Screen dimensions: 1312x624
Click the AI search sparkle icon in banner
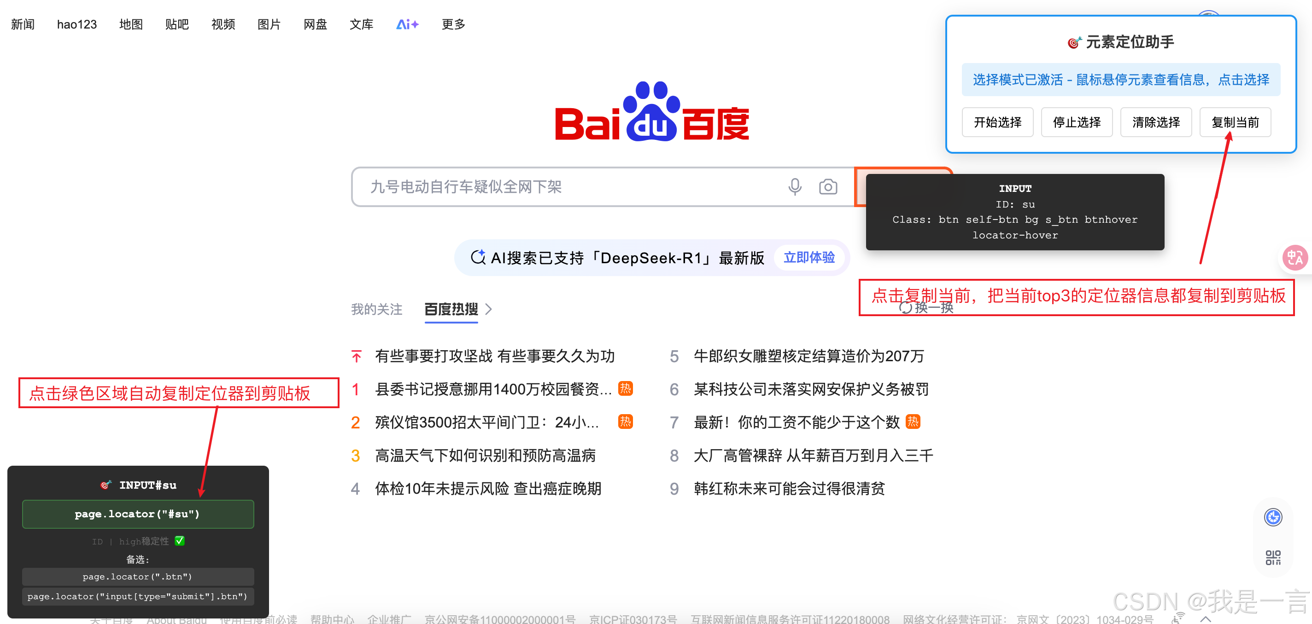(478, 258)
